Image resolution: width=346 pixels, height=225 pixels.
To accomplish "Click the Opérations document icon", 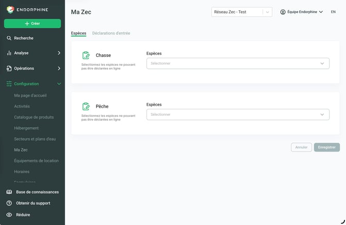I will point(9,68).
